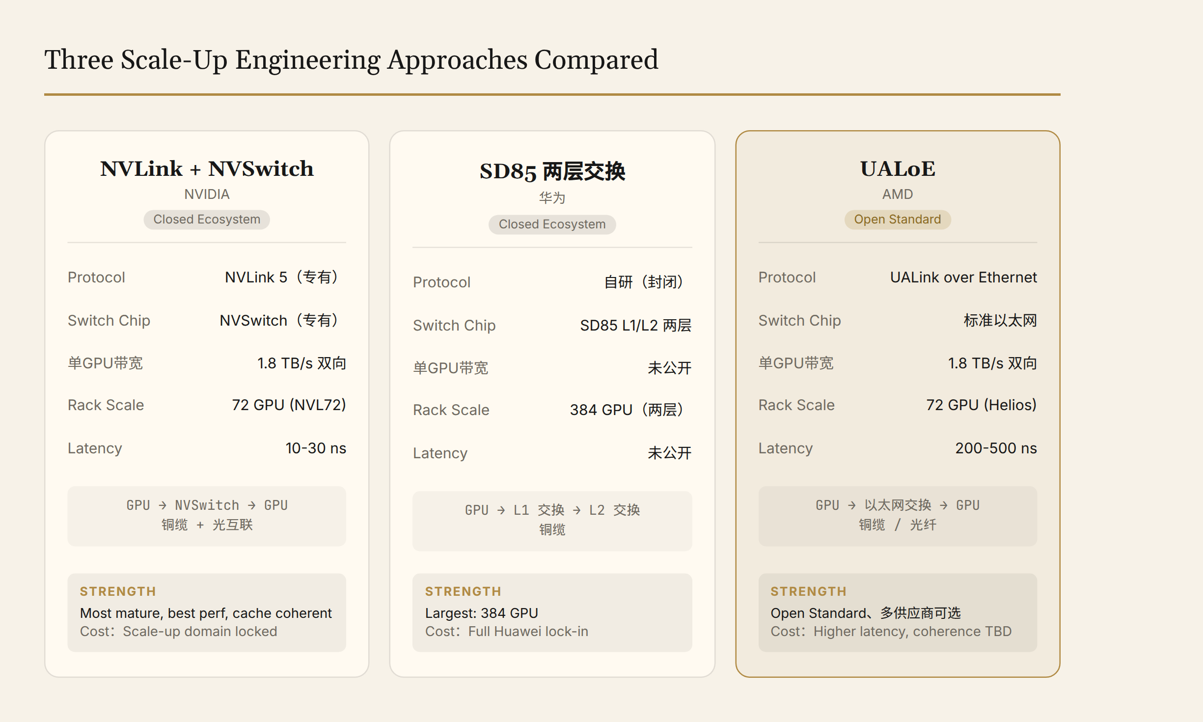This screenshot has height=722, width=1203.
Task: Click the 'GPU → L1 交换 → L2 交换' topology text
Action: point(552,510)
